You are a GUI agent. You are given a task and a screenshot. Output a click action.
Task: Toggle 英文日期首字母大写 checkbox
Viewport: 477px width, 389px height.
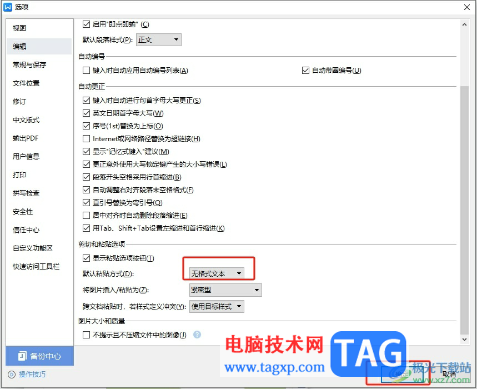pyautogui.click(x=87, y=113)
